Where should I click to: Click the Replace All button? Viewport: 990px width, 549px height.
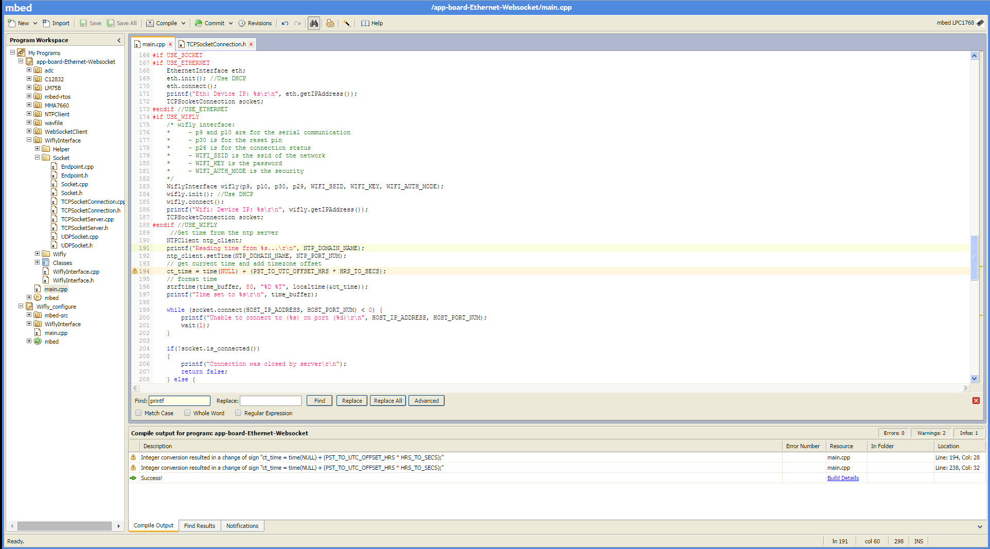pos(388,401)
